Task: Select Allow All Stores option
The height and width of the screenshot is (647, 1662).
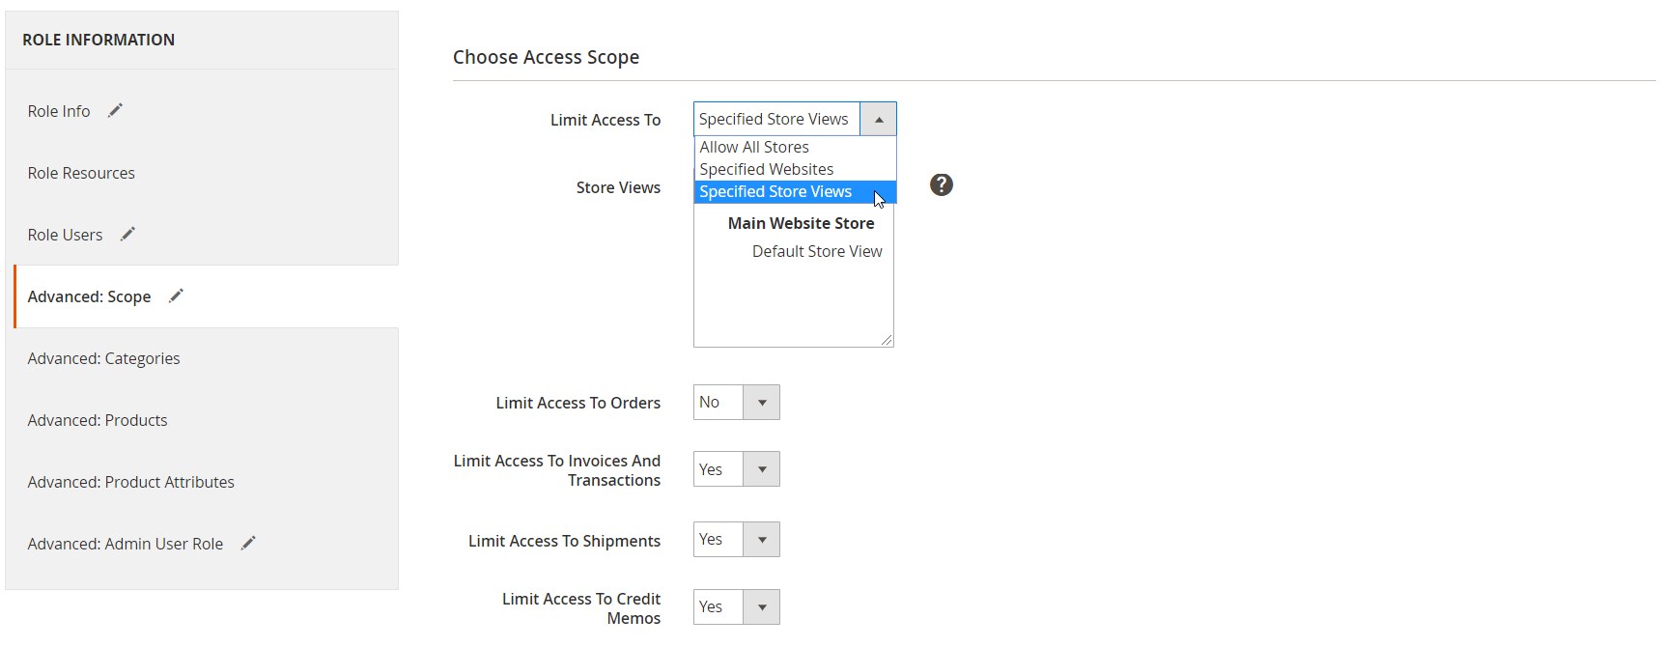Action: click(754, 147)
